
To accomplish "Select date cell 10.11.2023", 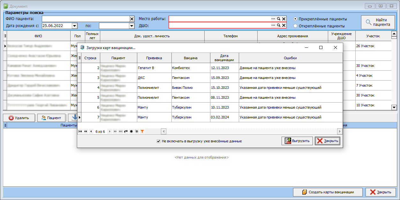I will [224, 107].
